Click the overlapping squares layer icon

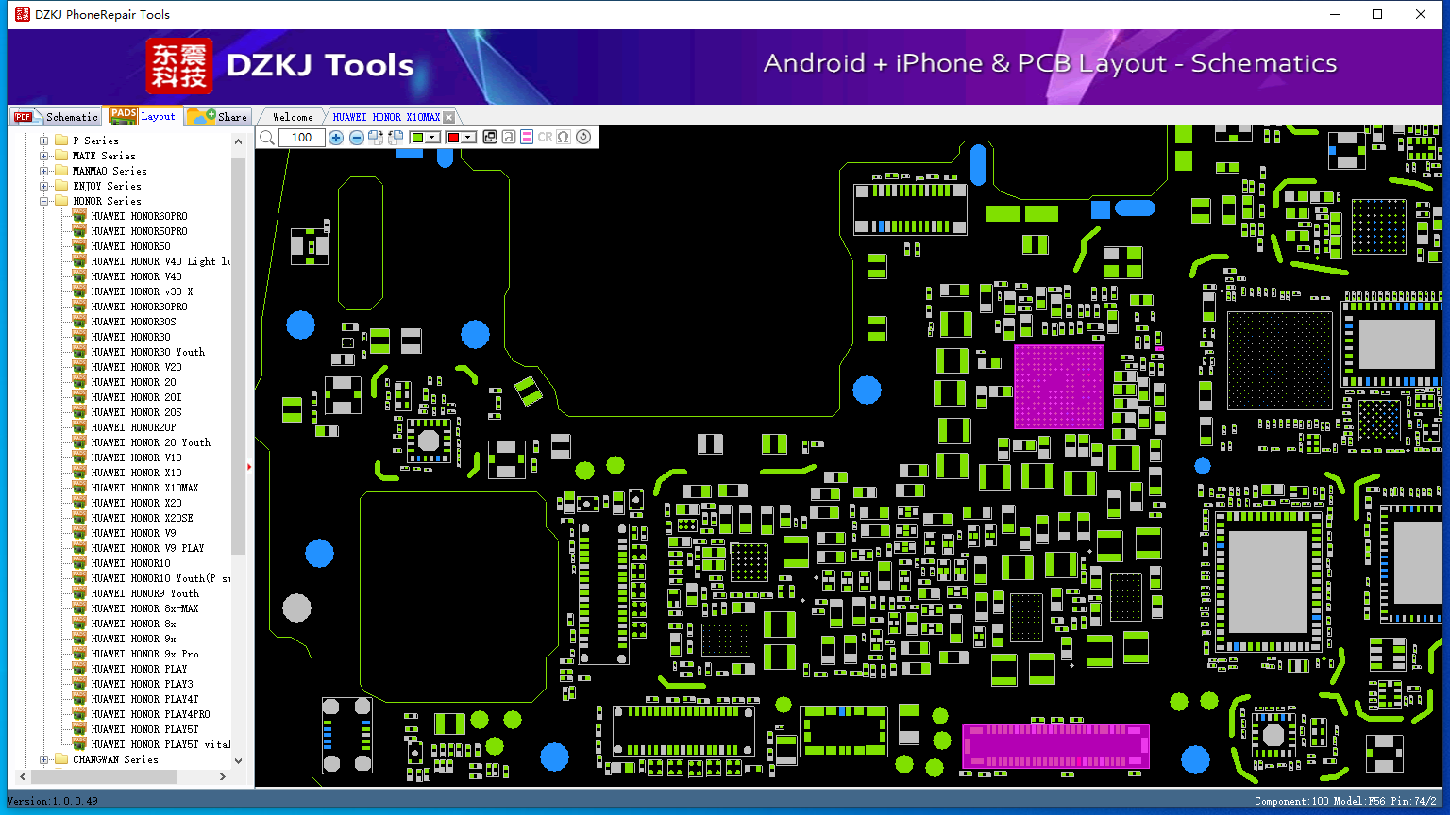click(x=490, y=137)
